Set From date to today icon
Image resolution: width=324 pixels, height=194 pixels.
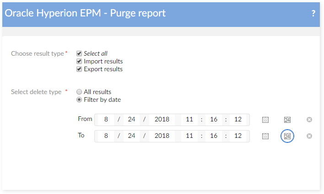click(x=287, y=120)
